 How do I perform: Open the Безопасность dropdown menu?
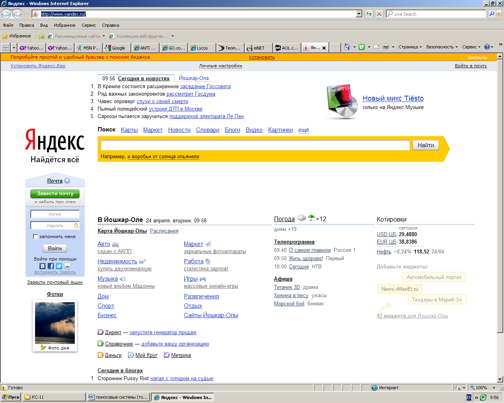click(442, 47)
